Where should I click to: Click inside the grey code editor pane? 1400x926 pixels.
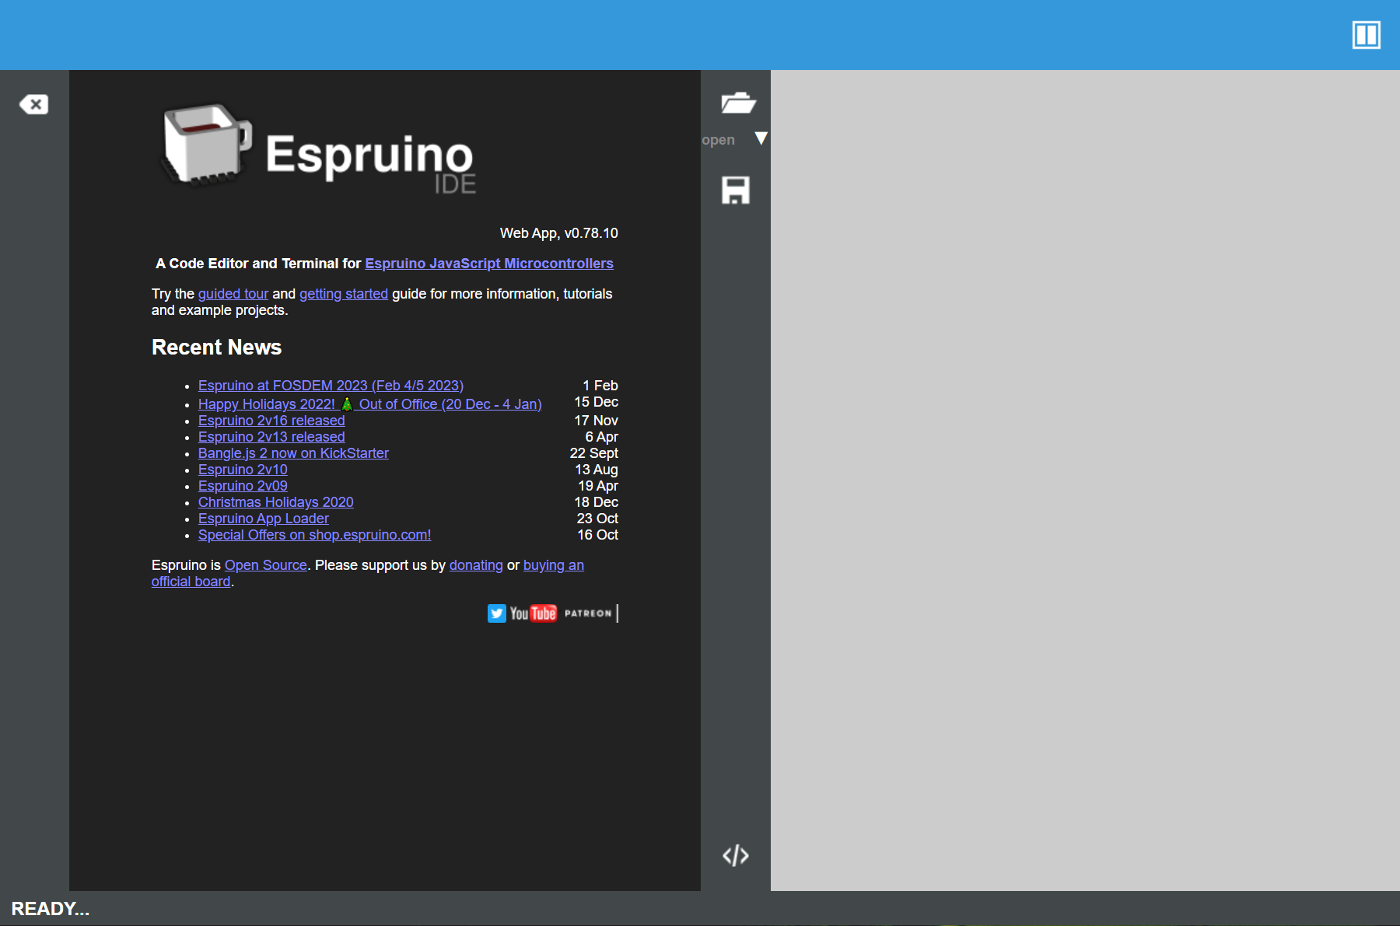pyautogui.click(x=1085, y=480)
